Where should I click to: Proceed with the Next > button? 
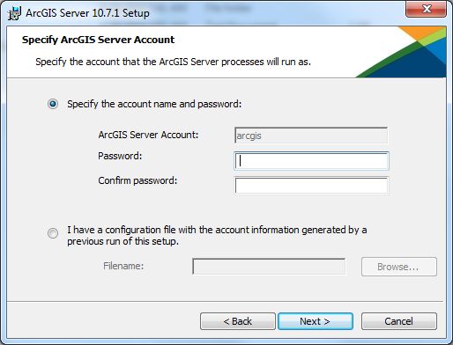(x=316, y=321)
